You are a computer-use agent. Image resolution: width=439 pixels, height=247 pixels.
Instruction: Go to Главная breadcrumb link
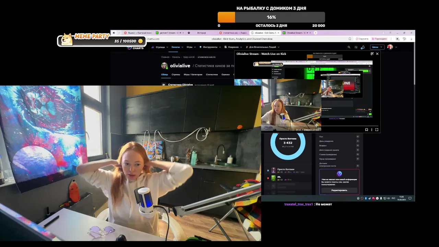click(165, 57)
